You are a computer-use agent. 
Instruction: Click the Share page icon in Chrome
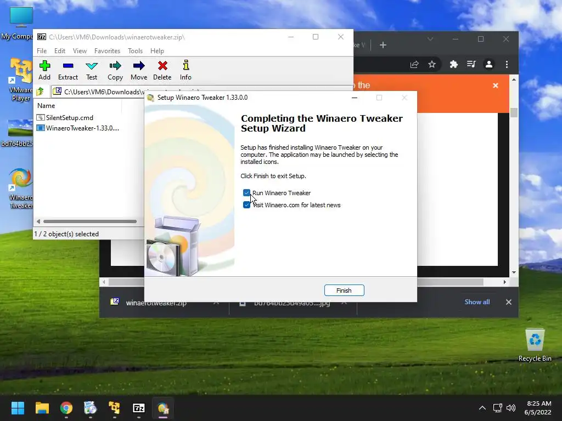(414, 65)
